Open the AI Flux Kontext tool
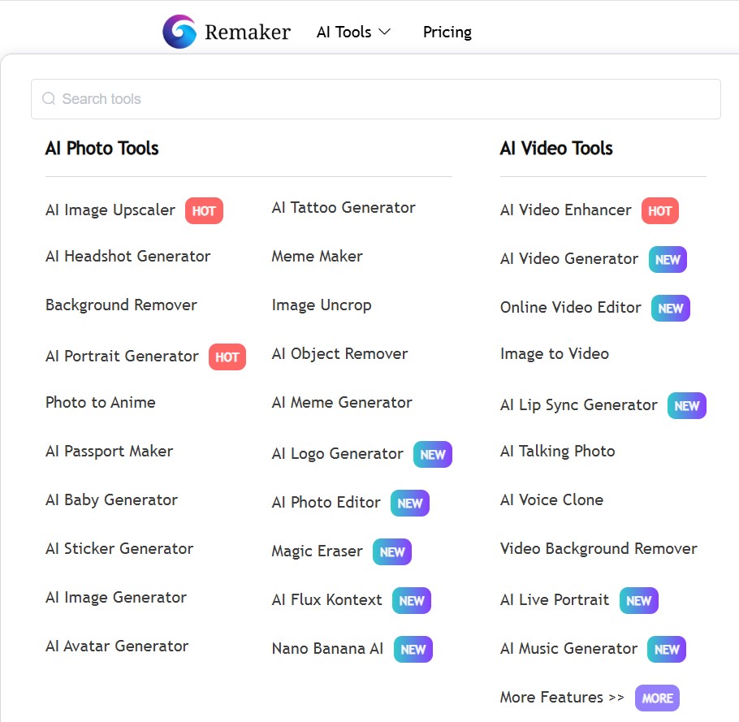 point(326,600)
